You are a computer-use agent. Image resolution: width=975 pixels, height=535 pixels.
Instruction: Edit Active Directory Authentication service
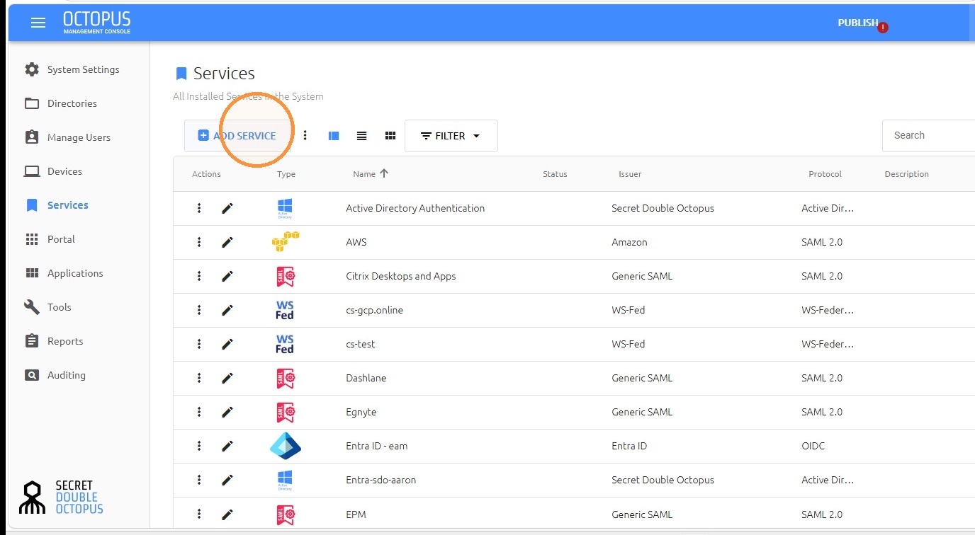(x=227, y=208)
